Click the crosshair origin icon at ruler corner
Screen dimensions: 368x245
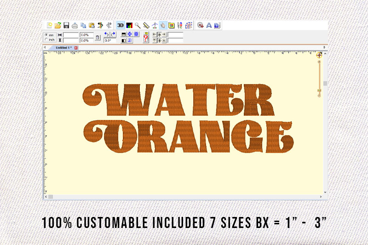coord(319,55)
